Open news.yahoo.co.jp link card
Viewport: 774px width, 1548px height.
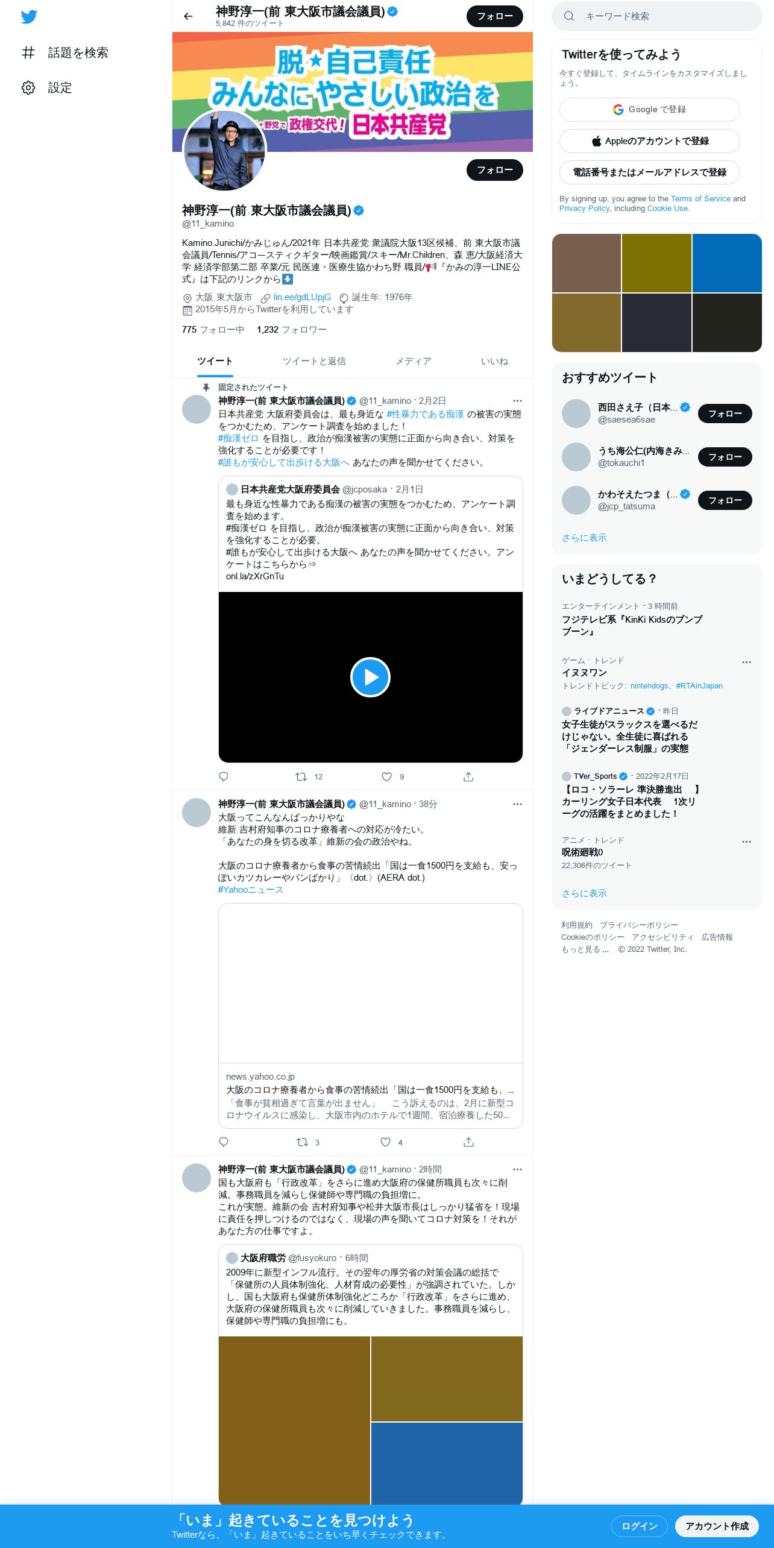(x=370, y=1016)
